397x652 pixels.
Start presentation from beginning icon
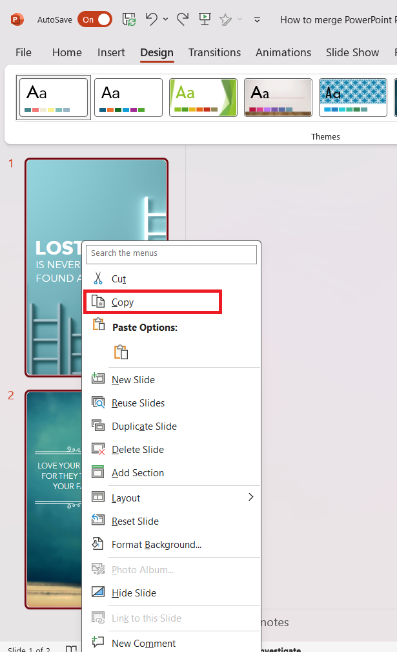tap(205, 19)
